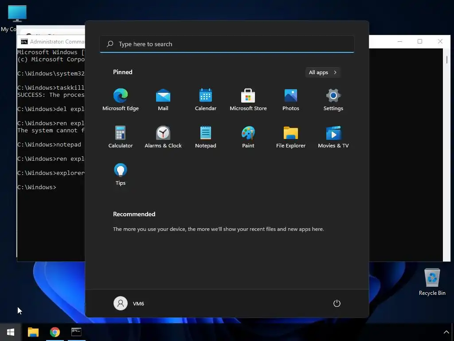Click the Command Prompt title bar icon
Viewport: 454px width, 341px height.
[24, 42]
